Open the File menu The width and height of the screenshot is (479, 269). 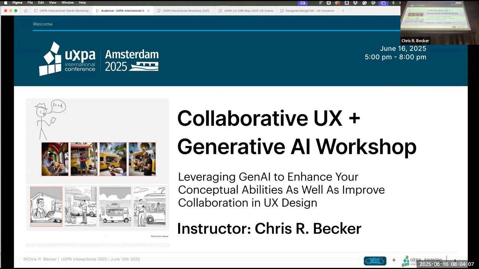pyautogui.click(x=30, y=3)
